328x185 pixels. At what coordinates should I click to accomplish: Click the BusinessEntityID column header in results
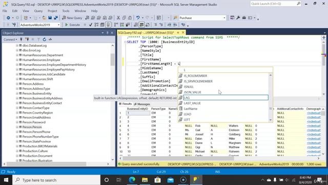(x=137, y=109)
